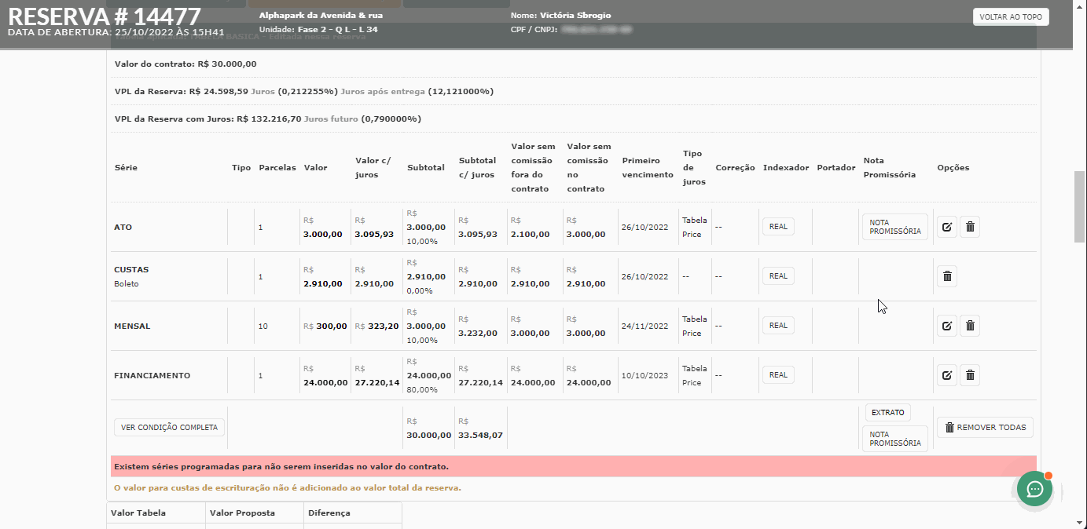Click Valor do contrato line
Screen dimensions: 1087x529
[185, 64]
